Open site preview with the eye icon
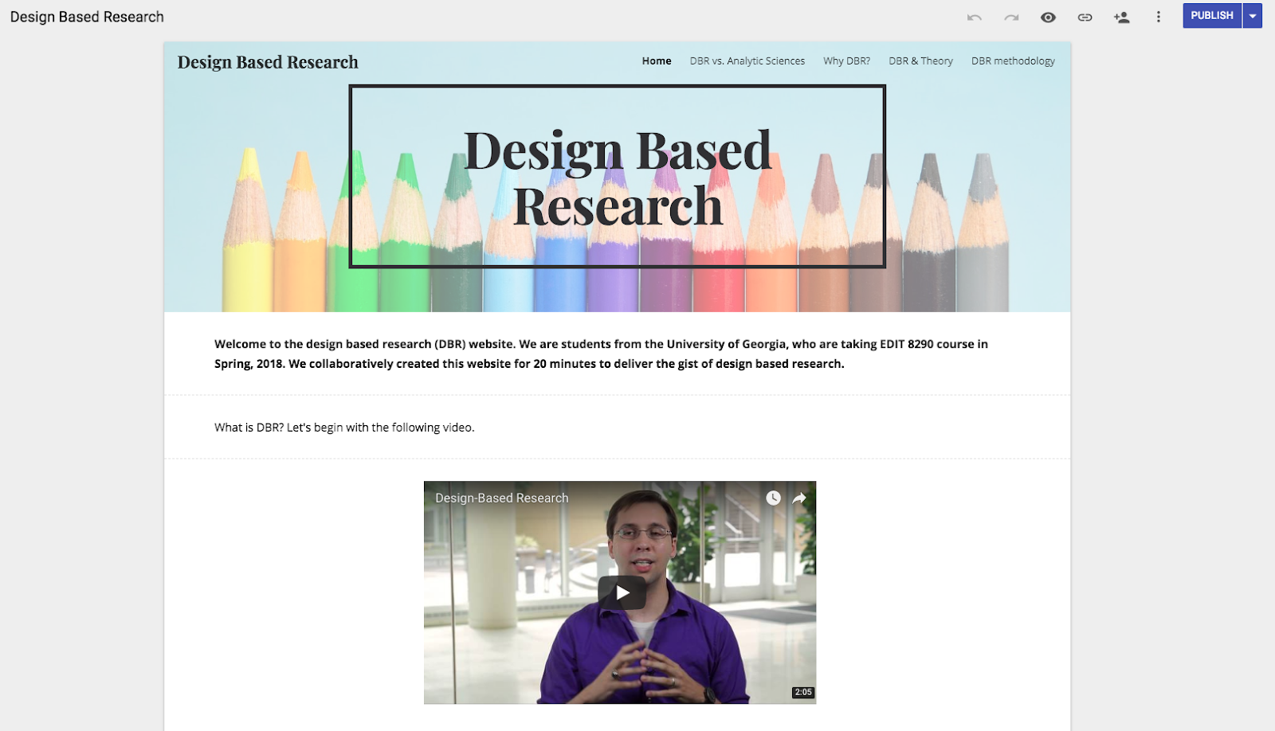The height and width of the screenshot is (731, 1275). point(1048,17)
